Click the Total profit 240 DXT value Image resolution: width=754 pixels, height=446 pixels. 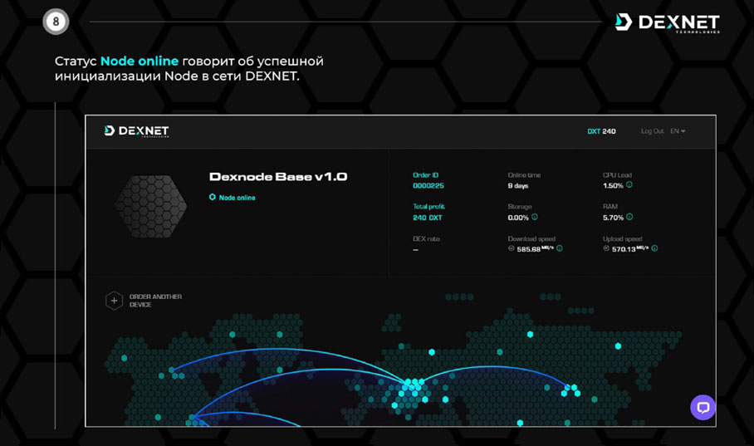coord(427,218)
